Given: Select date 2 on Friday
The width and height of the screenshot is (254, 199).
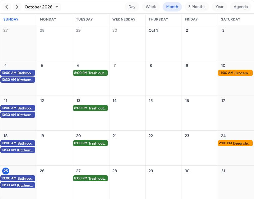Looking at the screenshot, I should pos(187,30).
